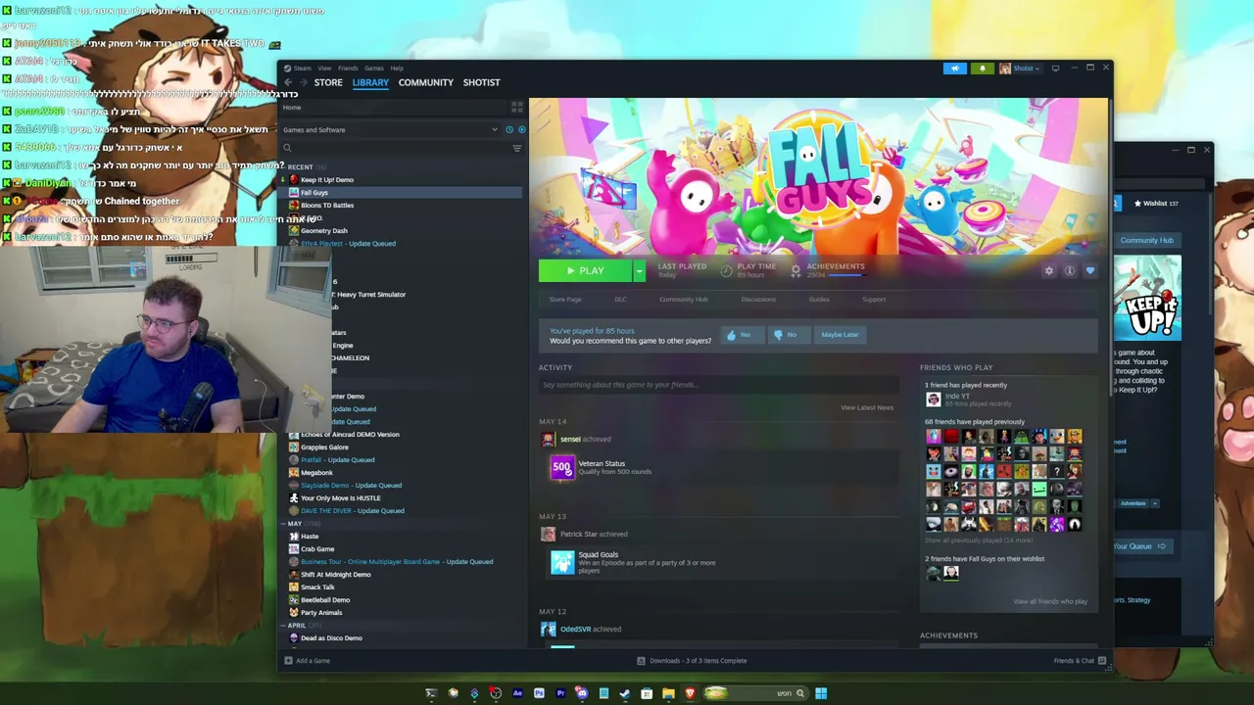Open View Latest News link

[x=867, y=407]
